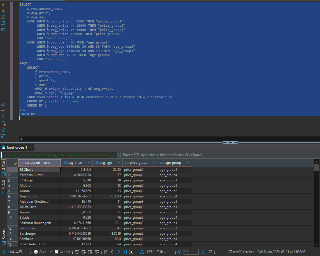This screenshot has height=256, width=320.
Task: Click the Save button
Action: pyautogui.click(x=40, y=252)
